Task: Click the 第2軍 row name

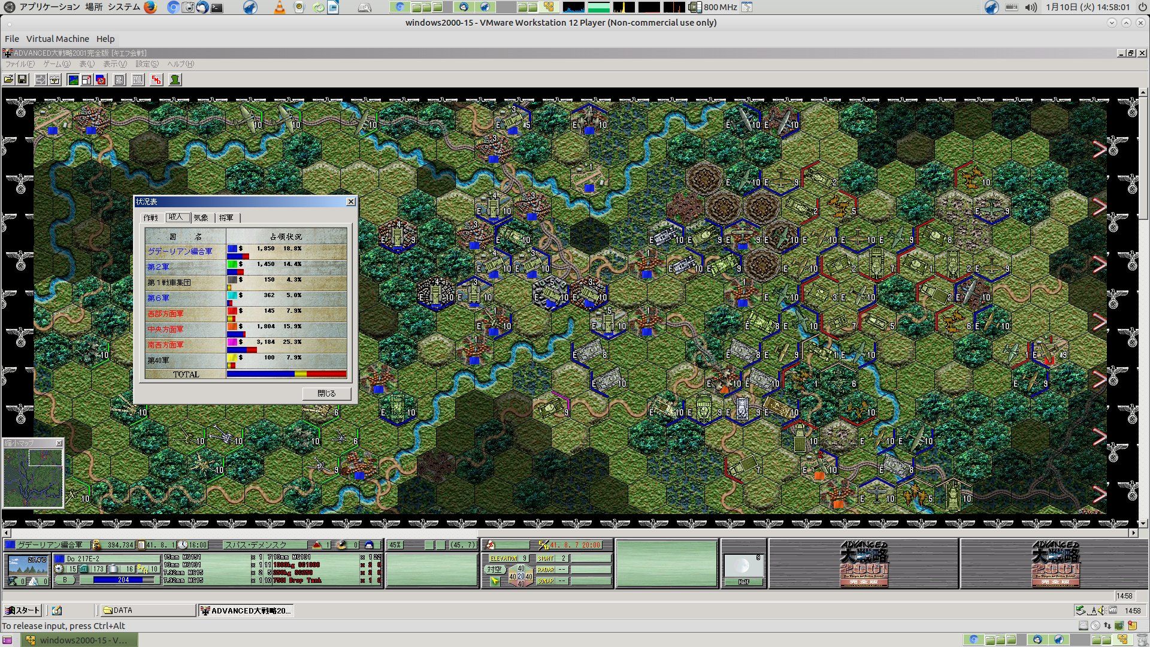Action: [158, 267]
